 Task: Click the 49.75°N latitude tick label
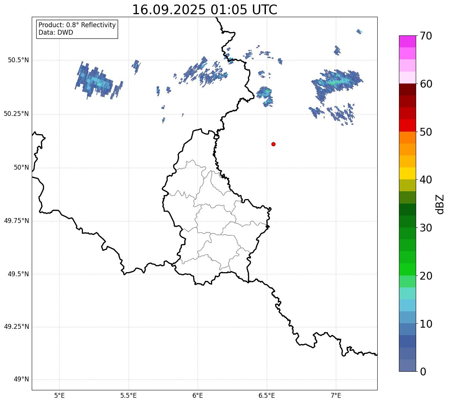16,221
